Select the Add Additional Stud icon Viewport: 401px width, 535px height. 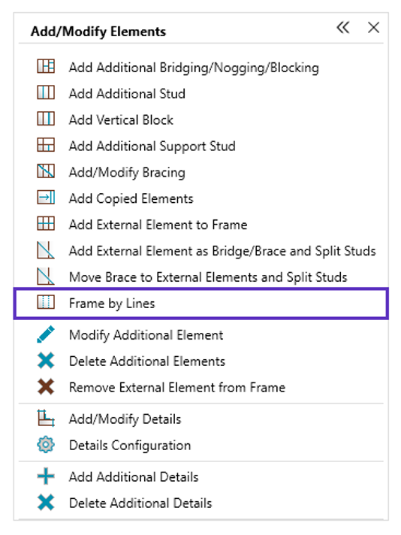coord(46,92)
